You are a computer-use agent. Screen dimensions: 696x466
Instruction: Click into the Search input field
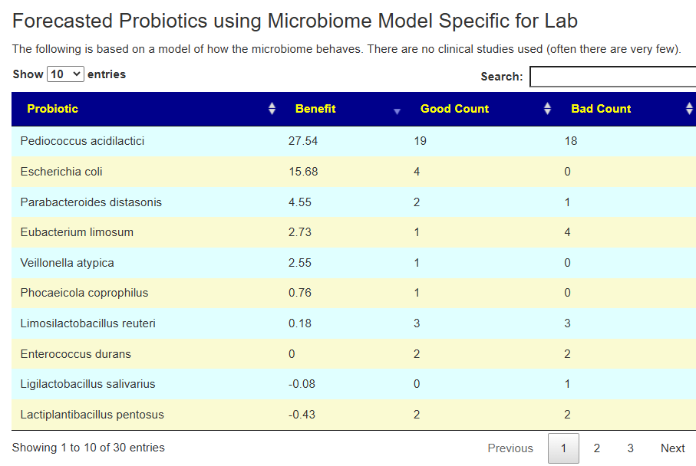click(612, 77)
